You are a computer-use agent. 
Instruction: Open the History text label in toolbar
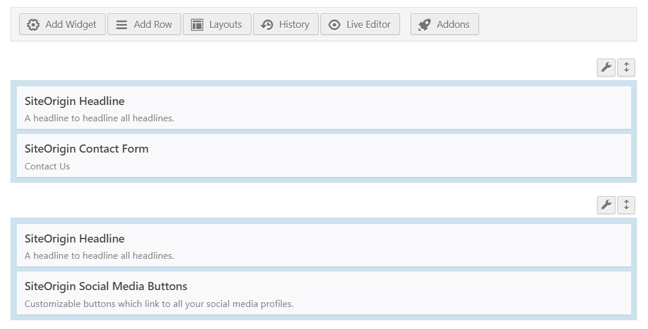pyautogui.click(x=294, y=24)
